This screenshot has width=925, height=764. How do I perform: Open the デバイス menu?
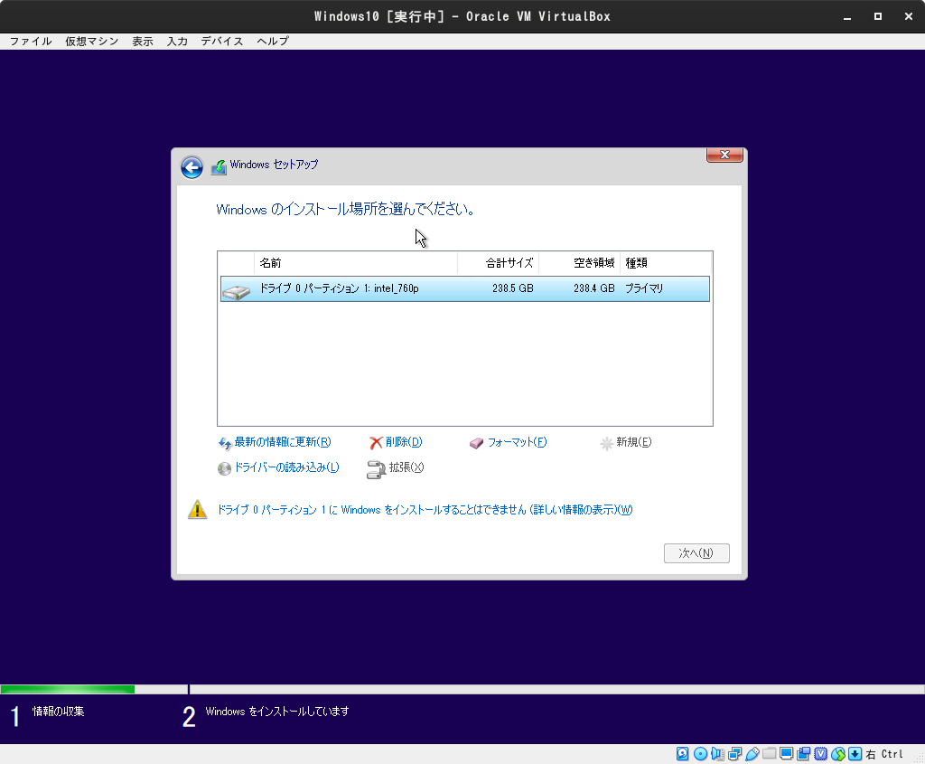tap(222, 42)
